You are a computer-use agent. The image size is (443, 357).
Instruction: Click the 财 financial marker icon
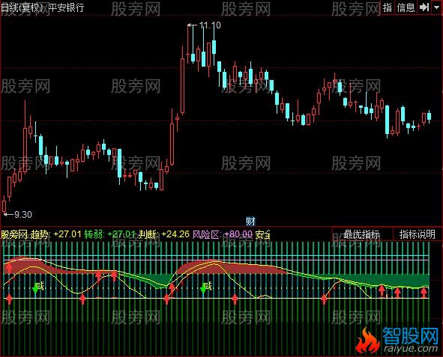coord(250,222)
